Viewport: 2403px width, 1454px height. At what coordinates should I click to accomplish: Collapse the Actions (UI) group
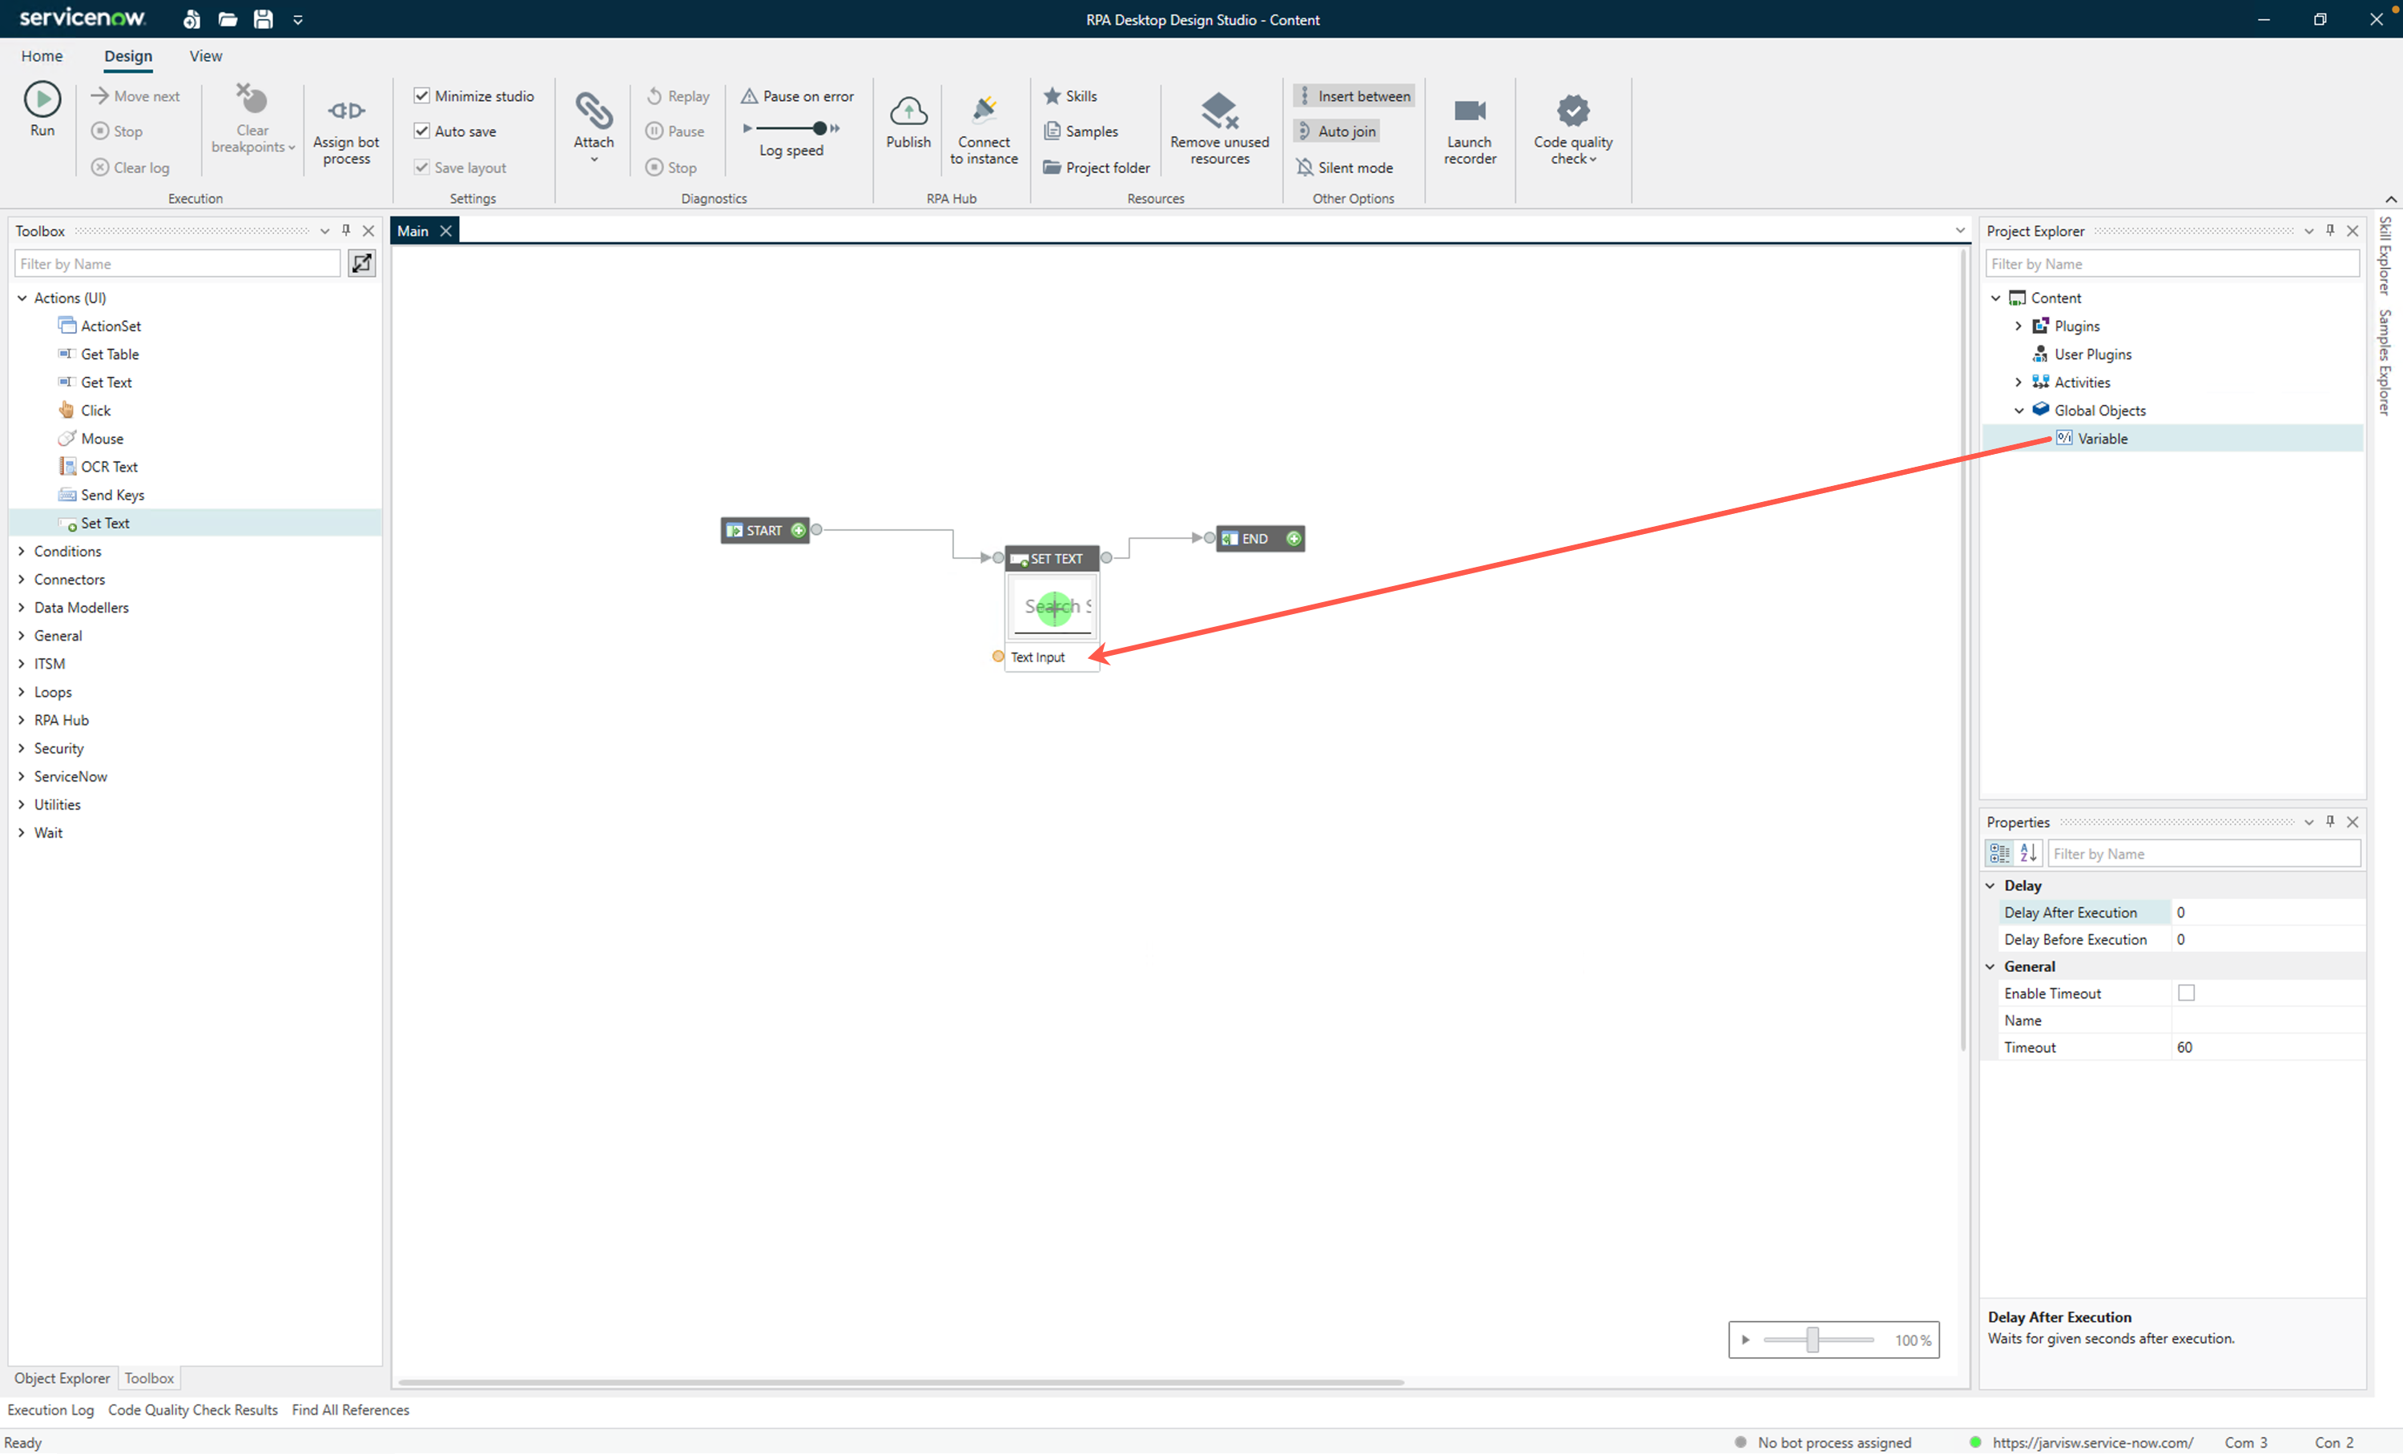[x=22, y=298]
